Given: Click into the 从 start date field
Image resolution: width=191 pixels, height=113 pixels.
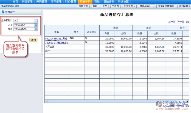Looking at the screenshot, I should tap(24, 25).
